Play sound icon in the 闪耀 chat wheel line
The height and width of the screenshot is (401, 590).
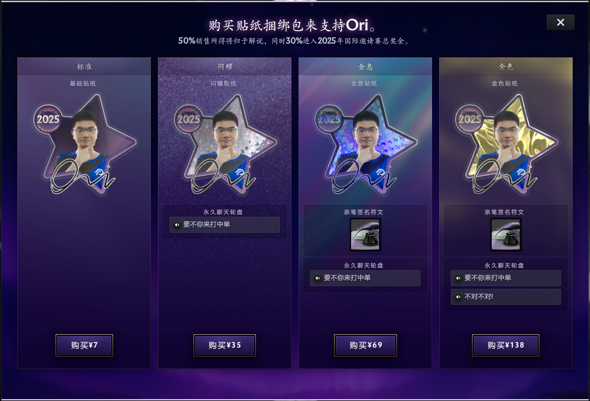coord(177,225)
